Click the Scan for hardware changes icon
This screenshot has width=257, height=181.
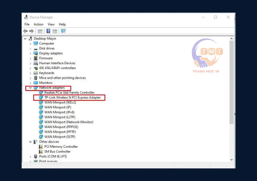click(63, 31)
